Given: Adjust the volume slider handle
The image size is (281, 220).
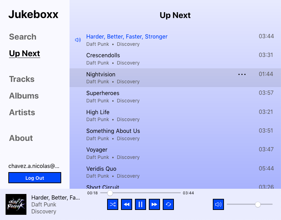Looking at the screenshot, I should (x=258, y=204).
